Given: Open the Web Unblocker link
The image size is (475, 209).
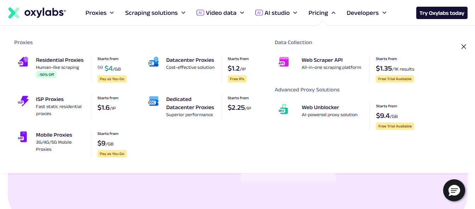Looking at the screenshot, I should 320,107.
